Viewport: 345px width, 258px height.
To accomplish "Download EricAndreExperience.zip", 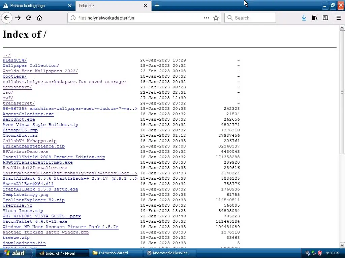I will (x=34, y=146).
